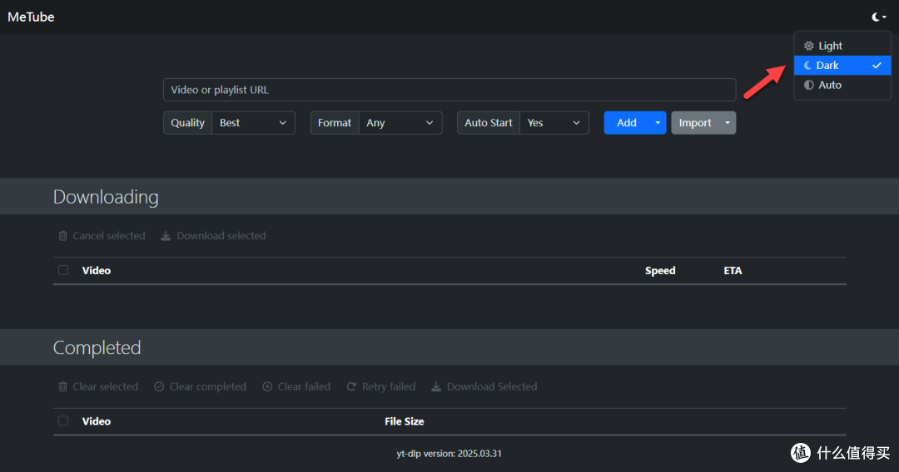Click the circular arrow icon beside Retry failed
Image resolution: width=899 pixels, height=472 pixels.
351,386
